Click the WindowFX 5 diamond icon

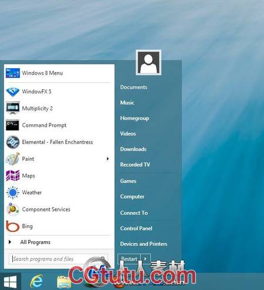click(x=13, y=92)
